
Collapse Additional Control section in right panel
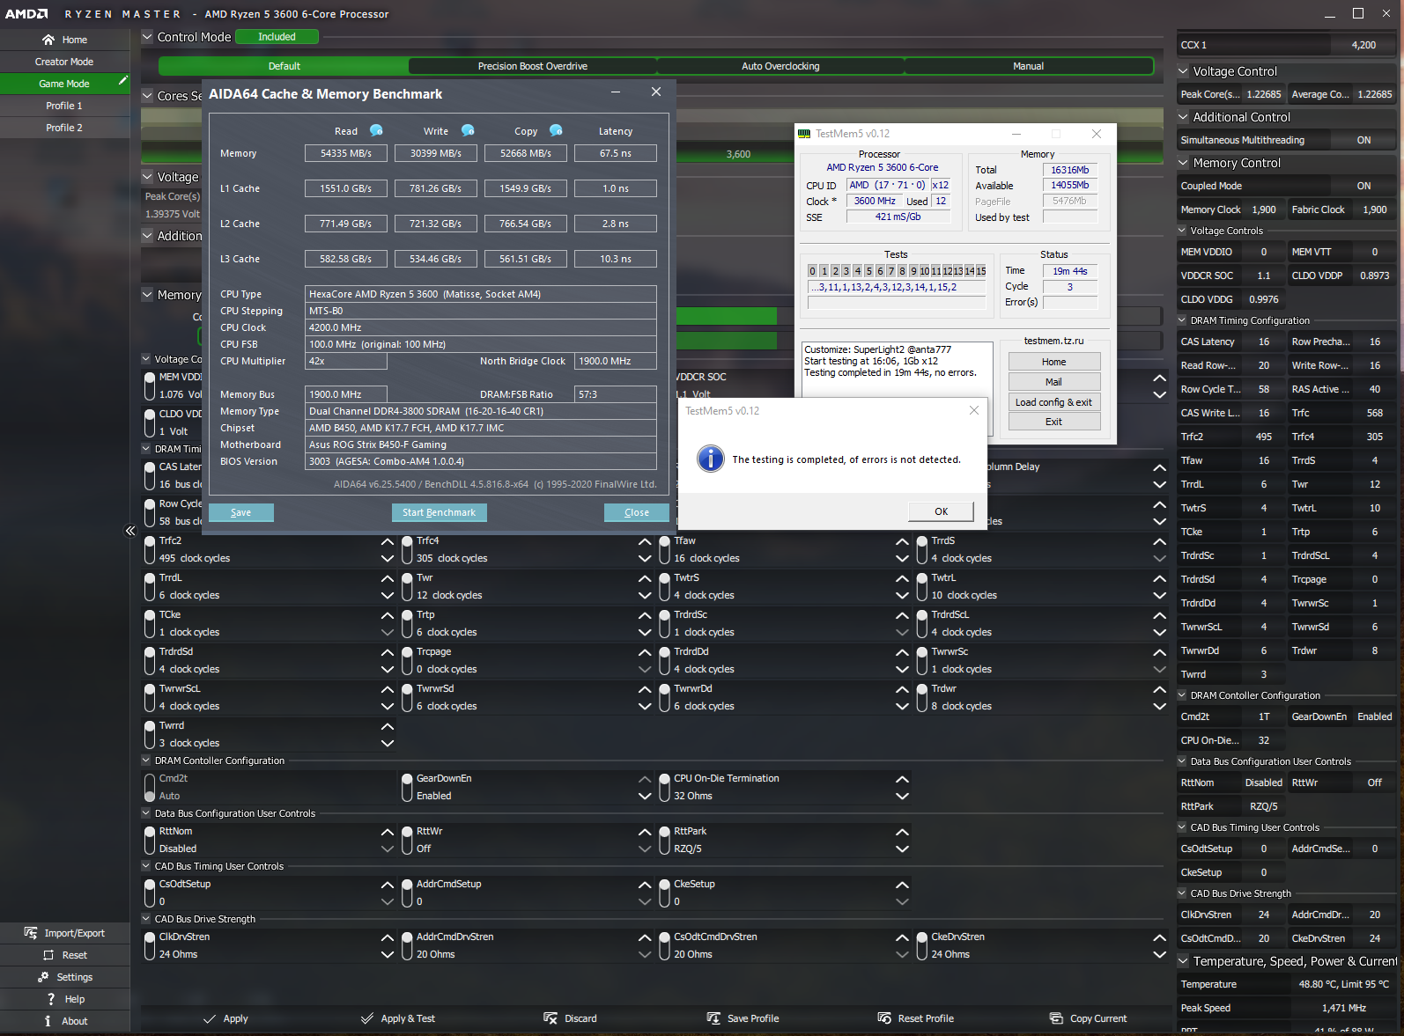click(x=1184, y=117)
